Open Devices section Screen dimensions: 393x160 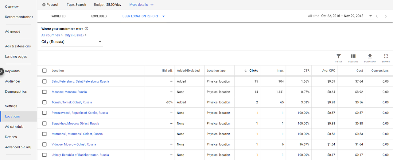pos(11,137)
